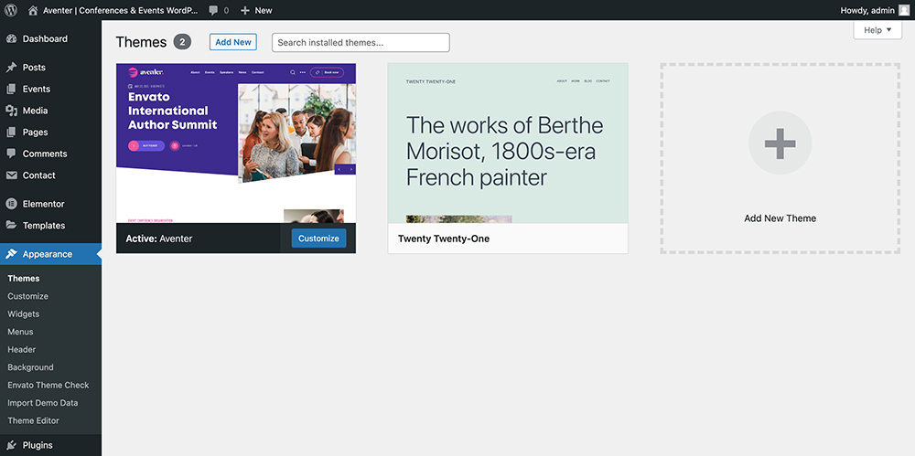Open the Media library icon

point(11,111)
